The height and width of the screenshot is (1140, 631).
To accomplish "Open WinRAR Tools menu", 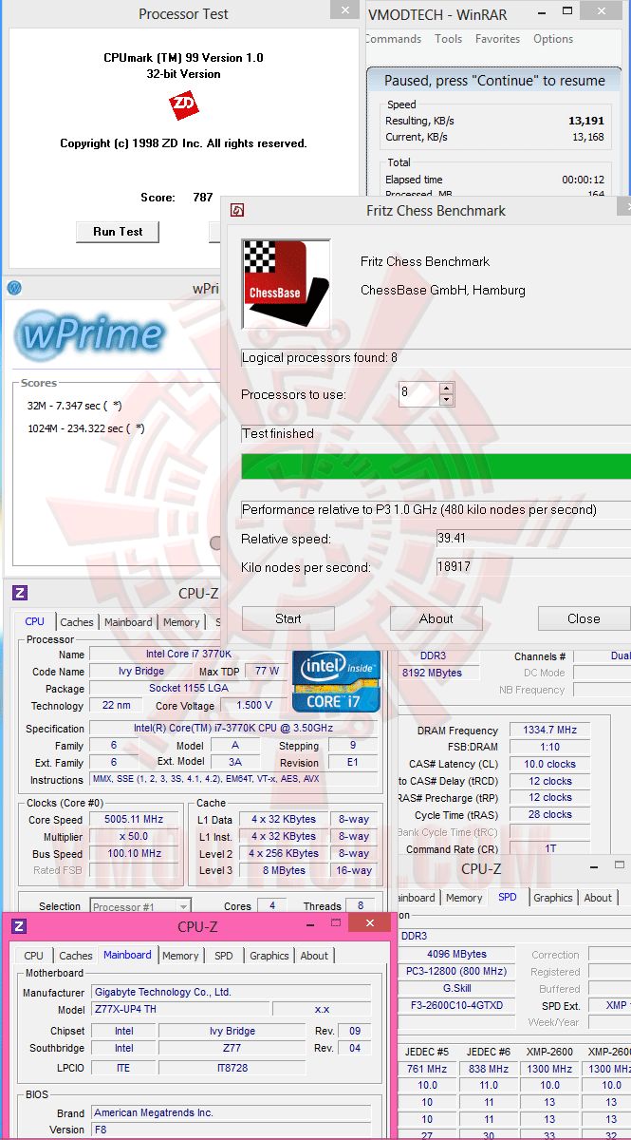I will pyautogui.click(x=449, y=39).
